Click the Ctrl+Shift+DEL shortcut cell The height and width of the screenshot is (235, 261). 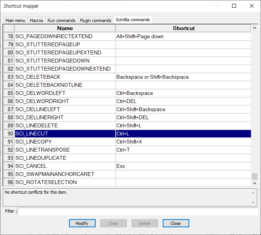point(184,117)
